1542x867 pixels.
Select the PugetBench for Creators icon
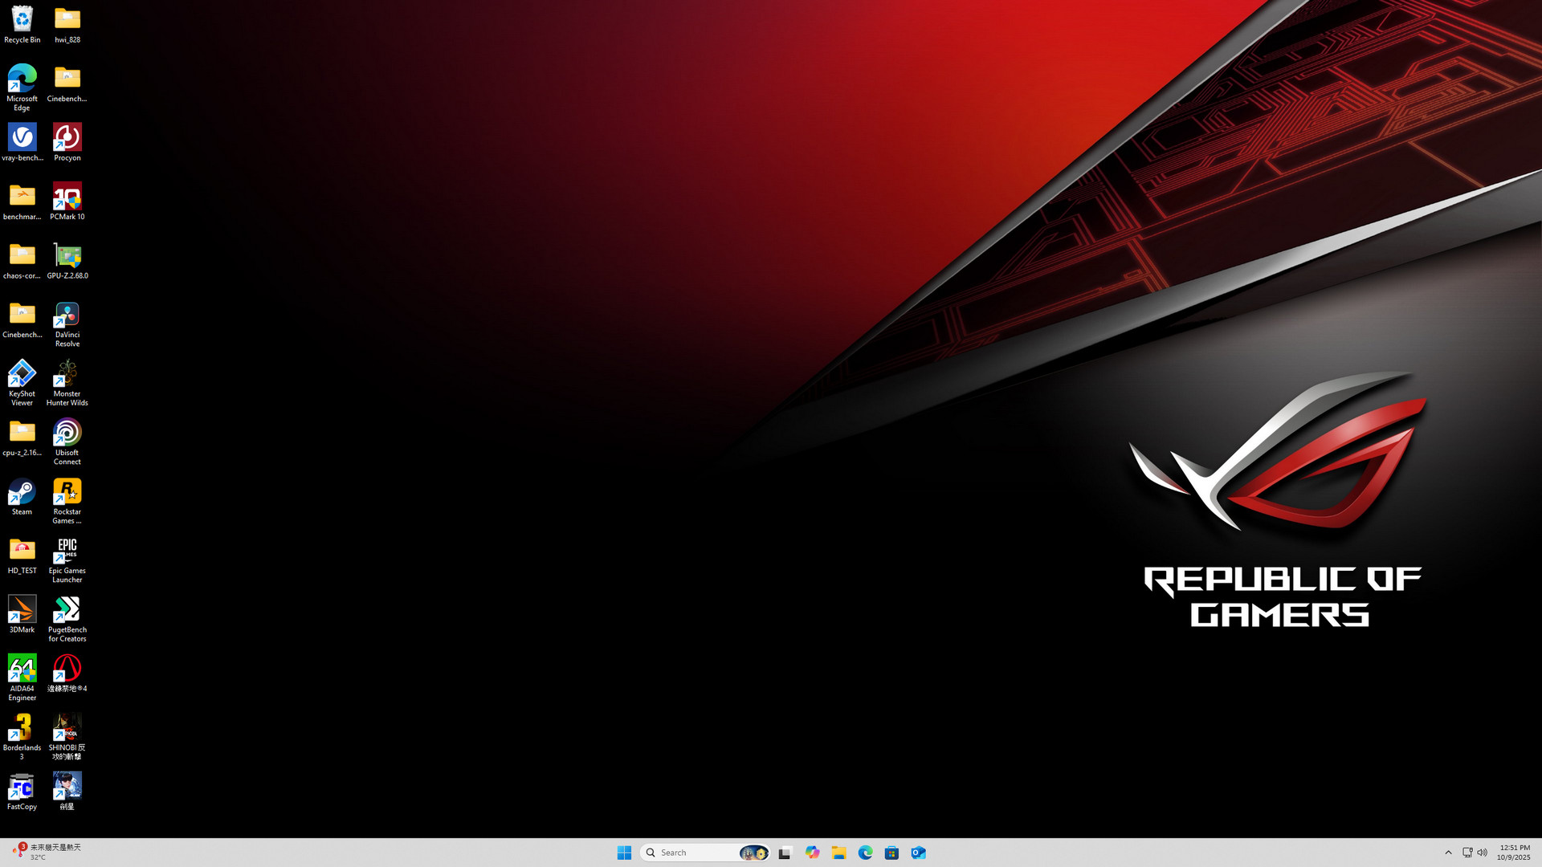(67, 610)
